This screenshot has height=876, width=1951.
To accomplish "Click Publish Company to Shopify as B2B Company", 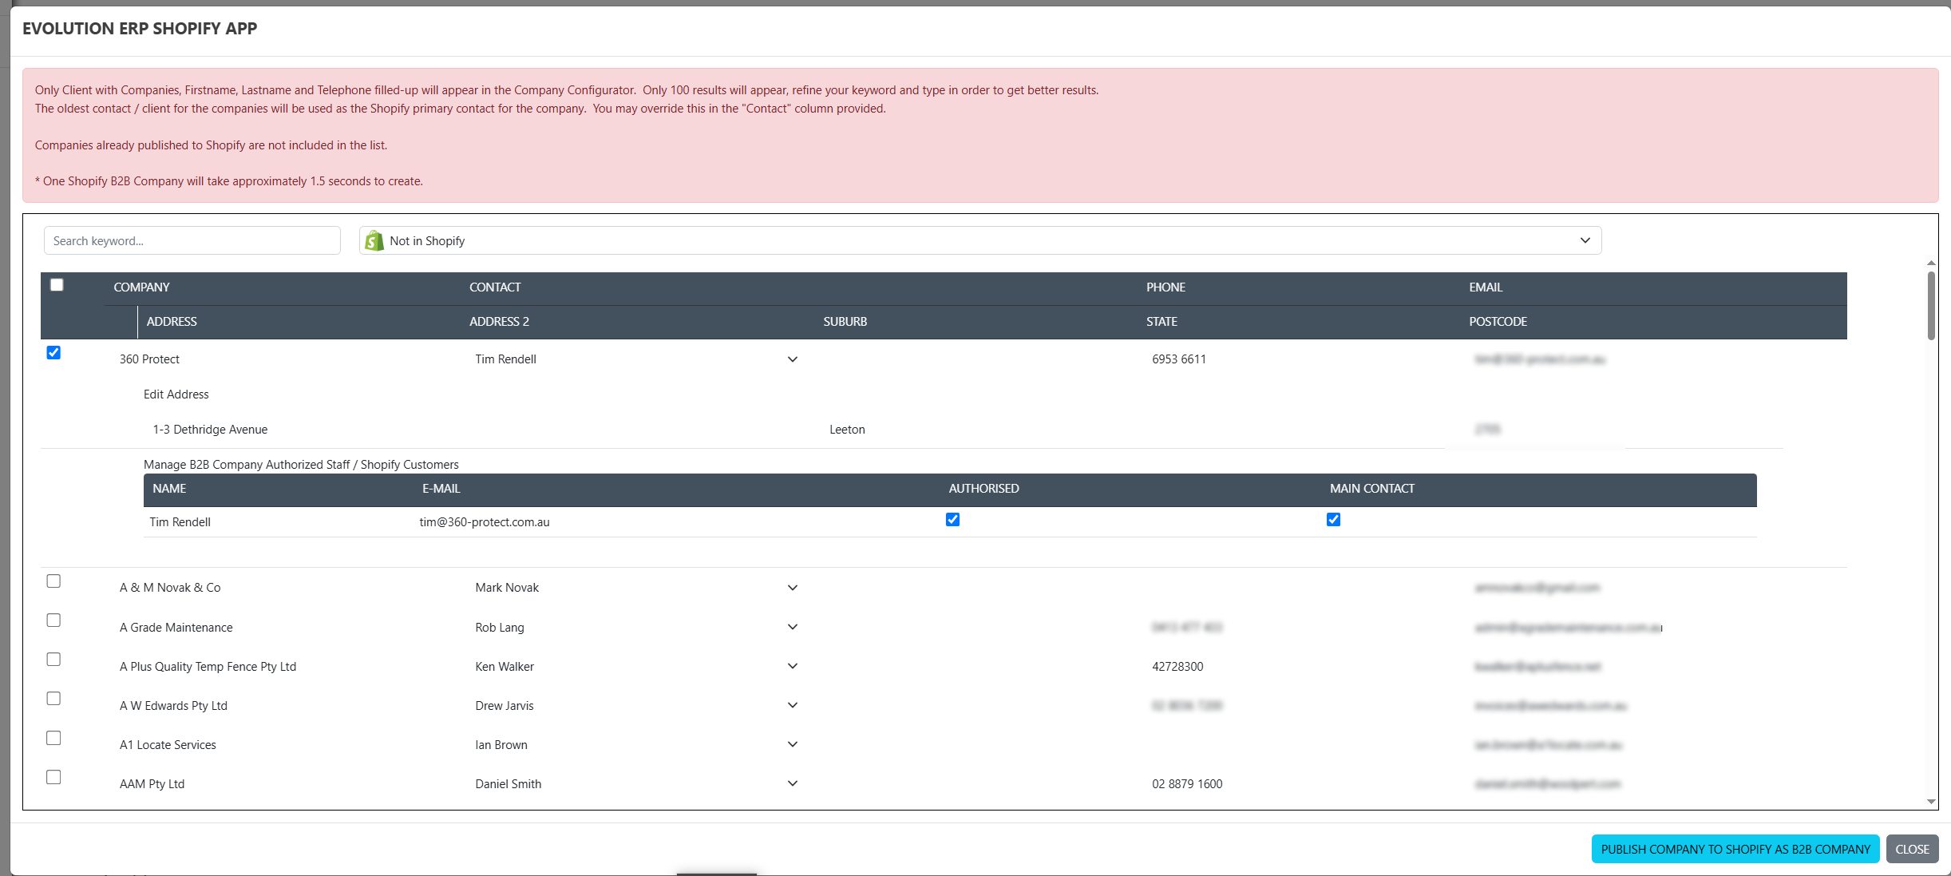I will click(x=1735, y=849).
